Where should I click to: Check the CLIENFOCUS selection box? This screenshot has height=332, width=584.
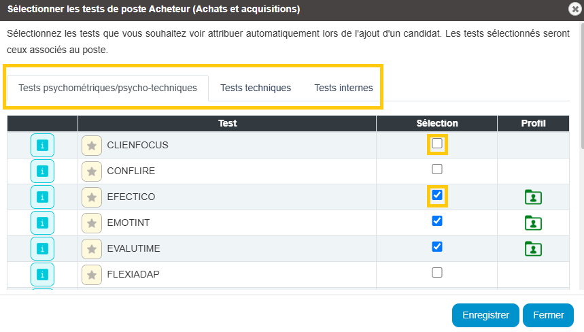pos(437,144)
